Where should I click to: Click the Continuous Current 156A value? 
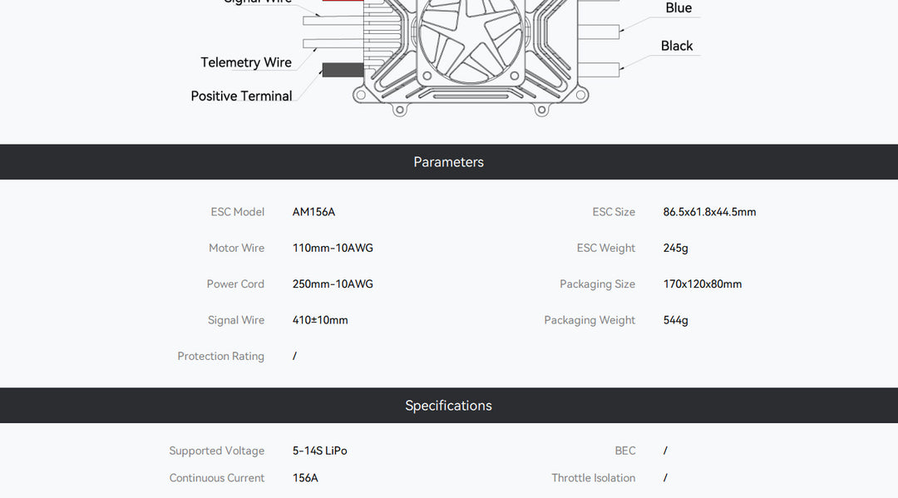[x=305, y=477]
